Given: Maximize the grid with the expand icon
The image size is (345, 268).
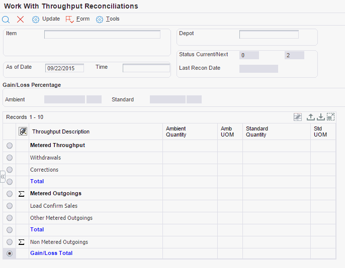Looking at the screenshot, I should pyautogui.click(x=330, y=117).
